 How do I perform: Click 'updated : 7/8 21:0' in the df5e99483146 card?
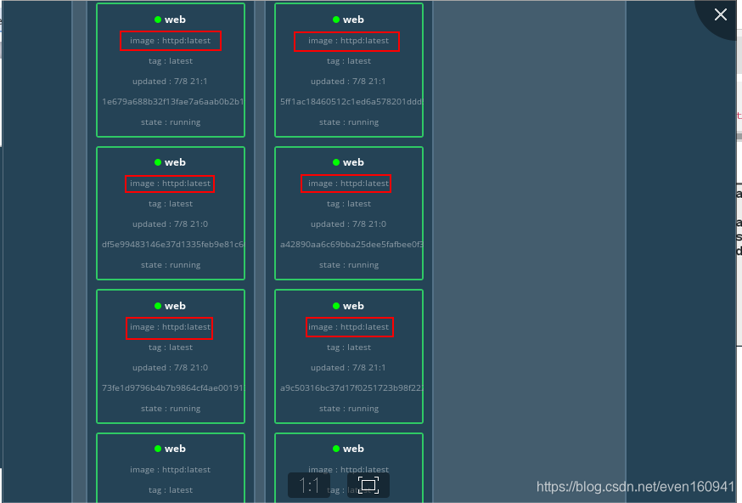[x=170, y=224]
